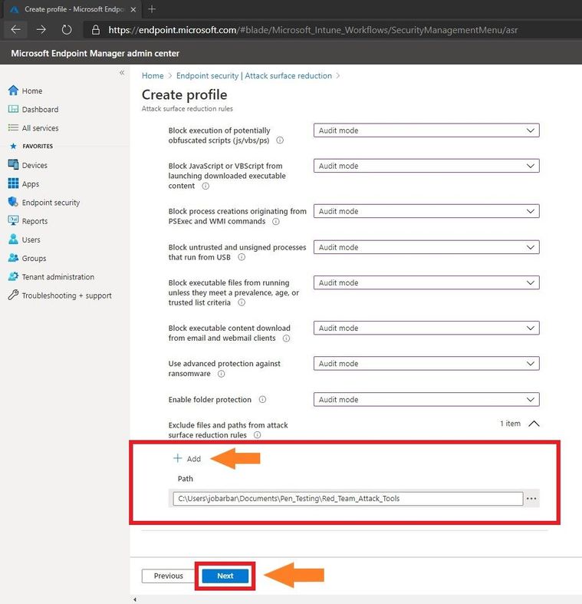Open dropdown for prevalence, age criteria rule
582x604 pixels.
[426, 282]
